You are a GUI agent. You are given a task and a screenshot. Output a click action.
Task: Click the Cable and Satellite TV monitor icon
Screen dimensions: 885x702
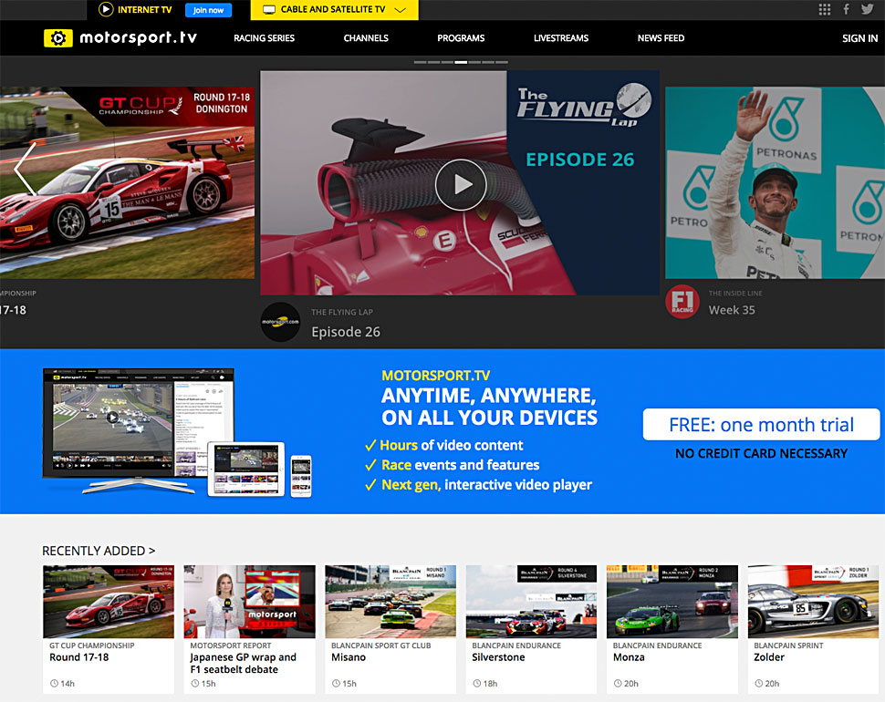(x=269, y=10)
